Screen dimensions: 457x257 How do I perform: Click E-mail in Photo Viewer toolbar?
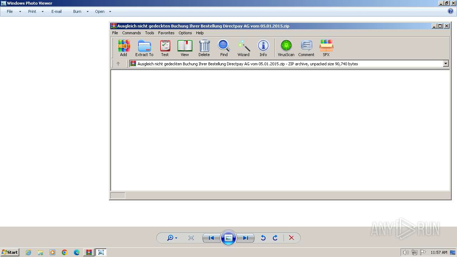pyautogui.click(x=56, y=11)
